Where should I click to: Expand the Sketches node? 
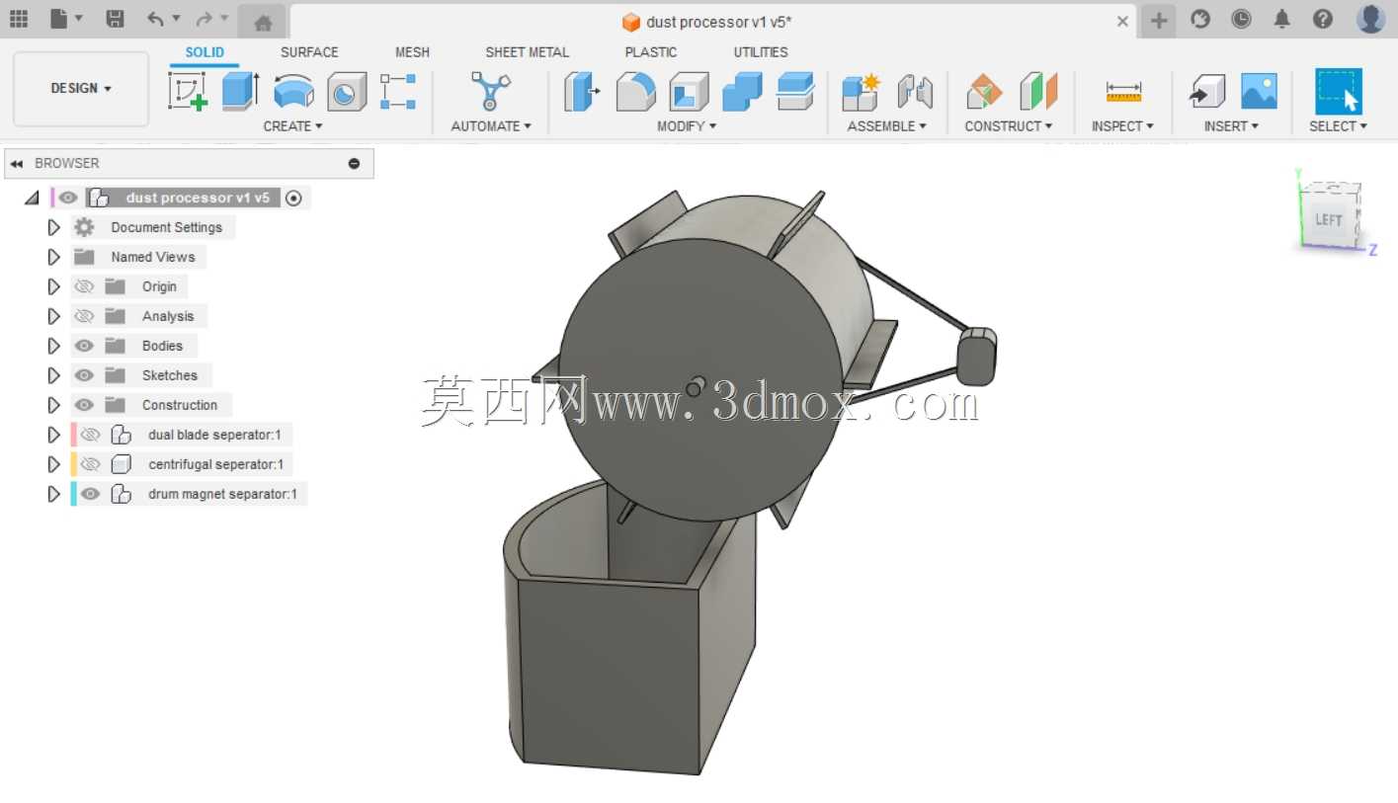tap(54, 375)
